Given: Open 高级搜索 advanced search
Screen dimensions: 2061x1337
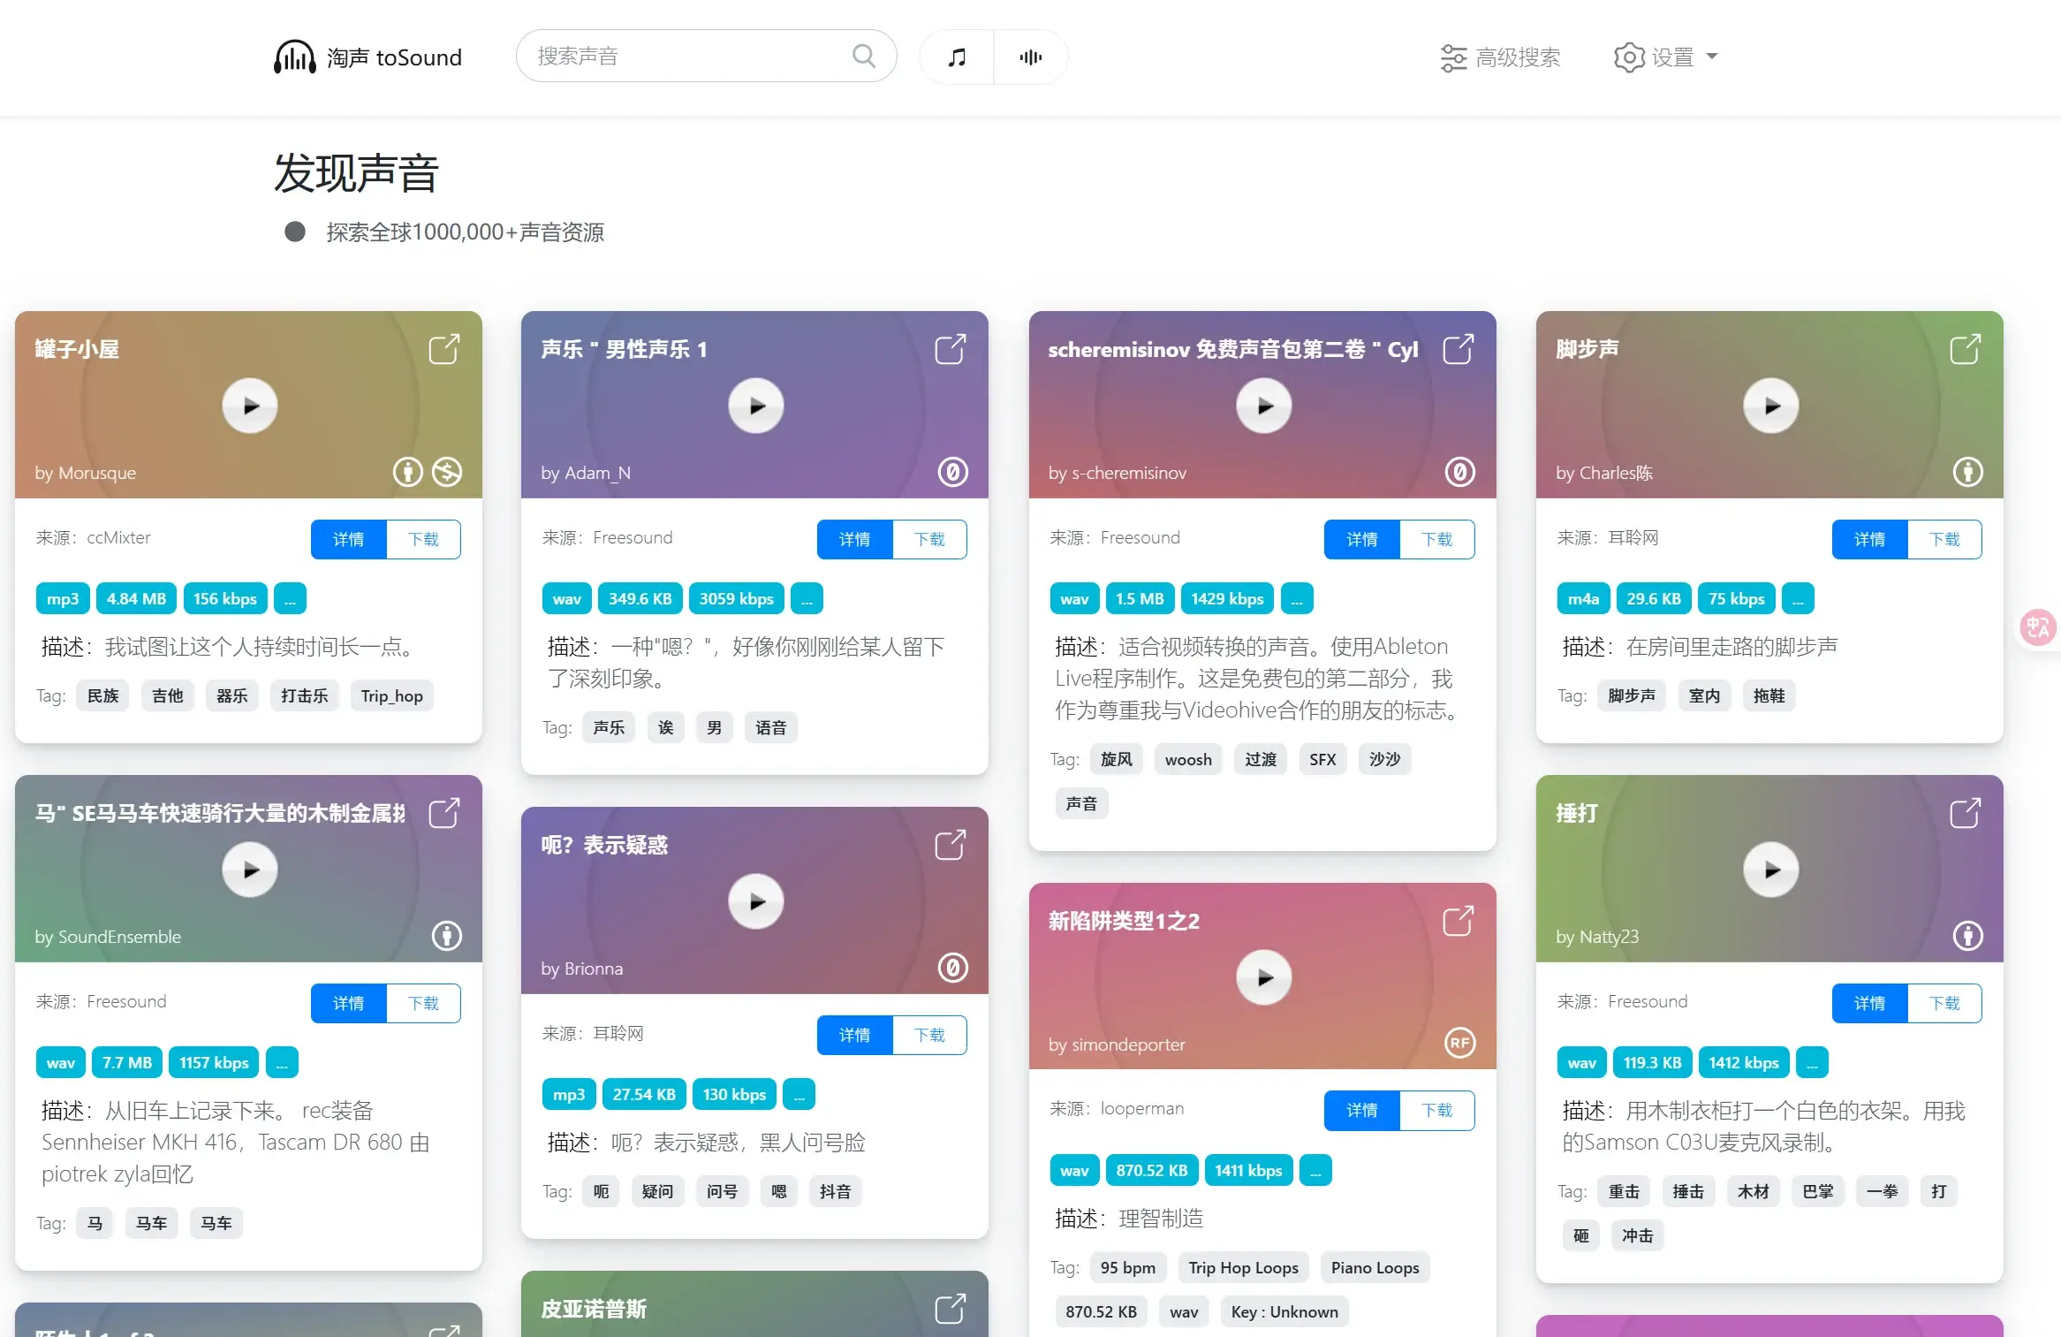Looking at the screenshot, I should coord(1499,57).
